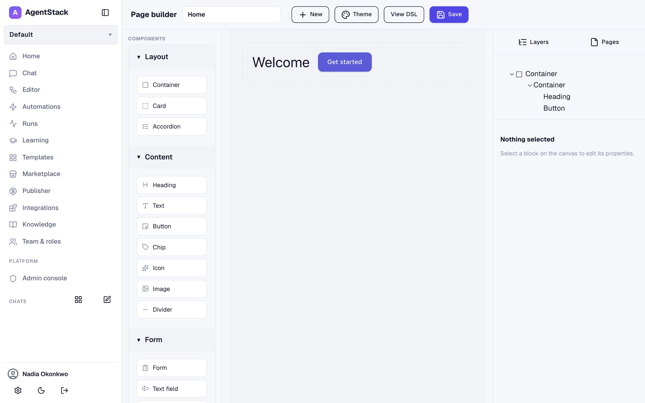Select the Chip component
This screenshot has width=645, height=403.
click(172, 247)
